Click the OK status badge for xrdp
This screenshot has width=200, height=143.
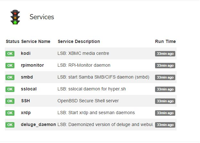pyautogui.click(x=10, y=113)
